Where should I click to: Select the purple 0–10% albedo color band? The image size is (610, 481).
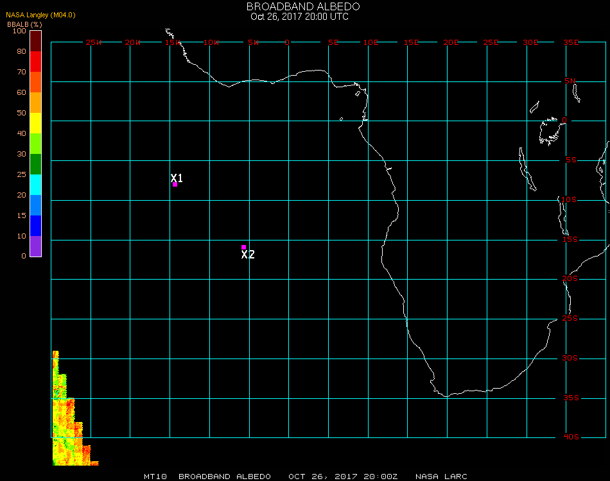point(35,246)
